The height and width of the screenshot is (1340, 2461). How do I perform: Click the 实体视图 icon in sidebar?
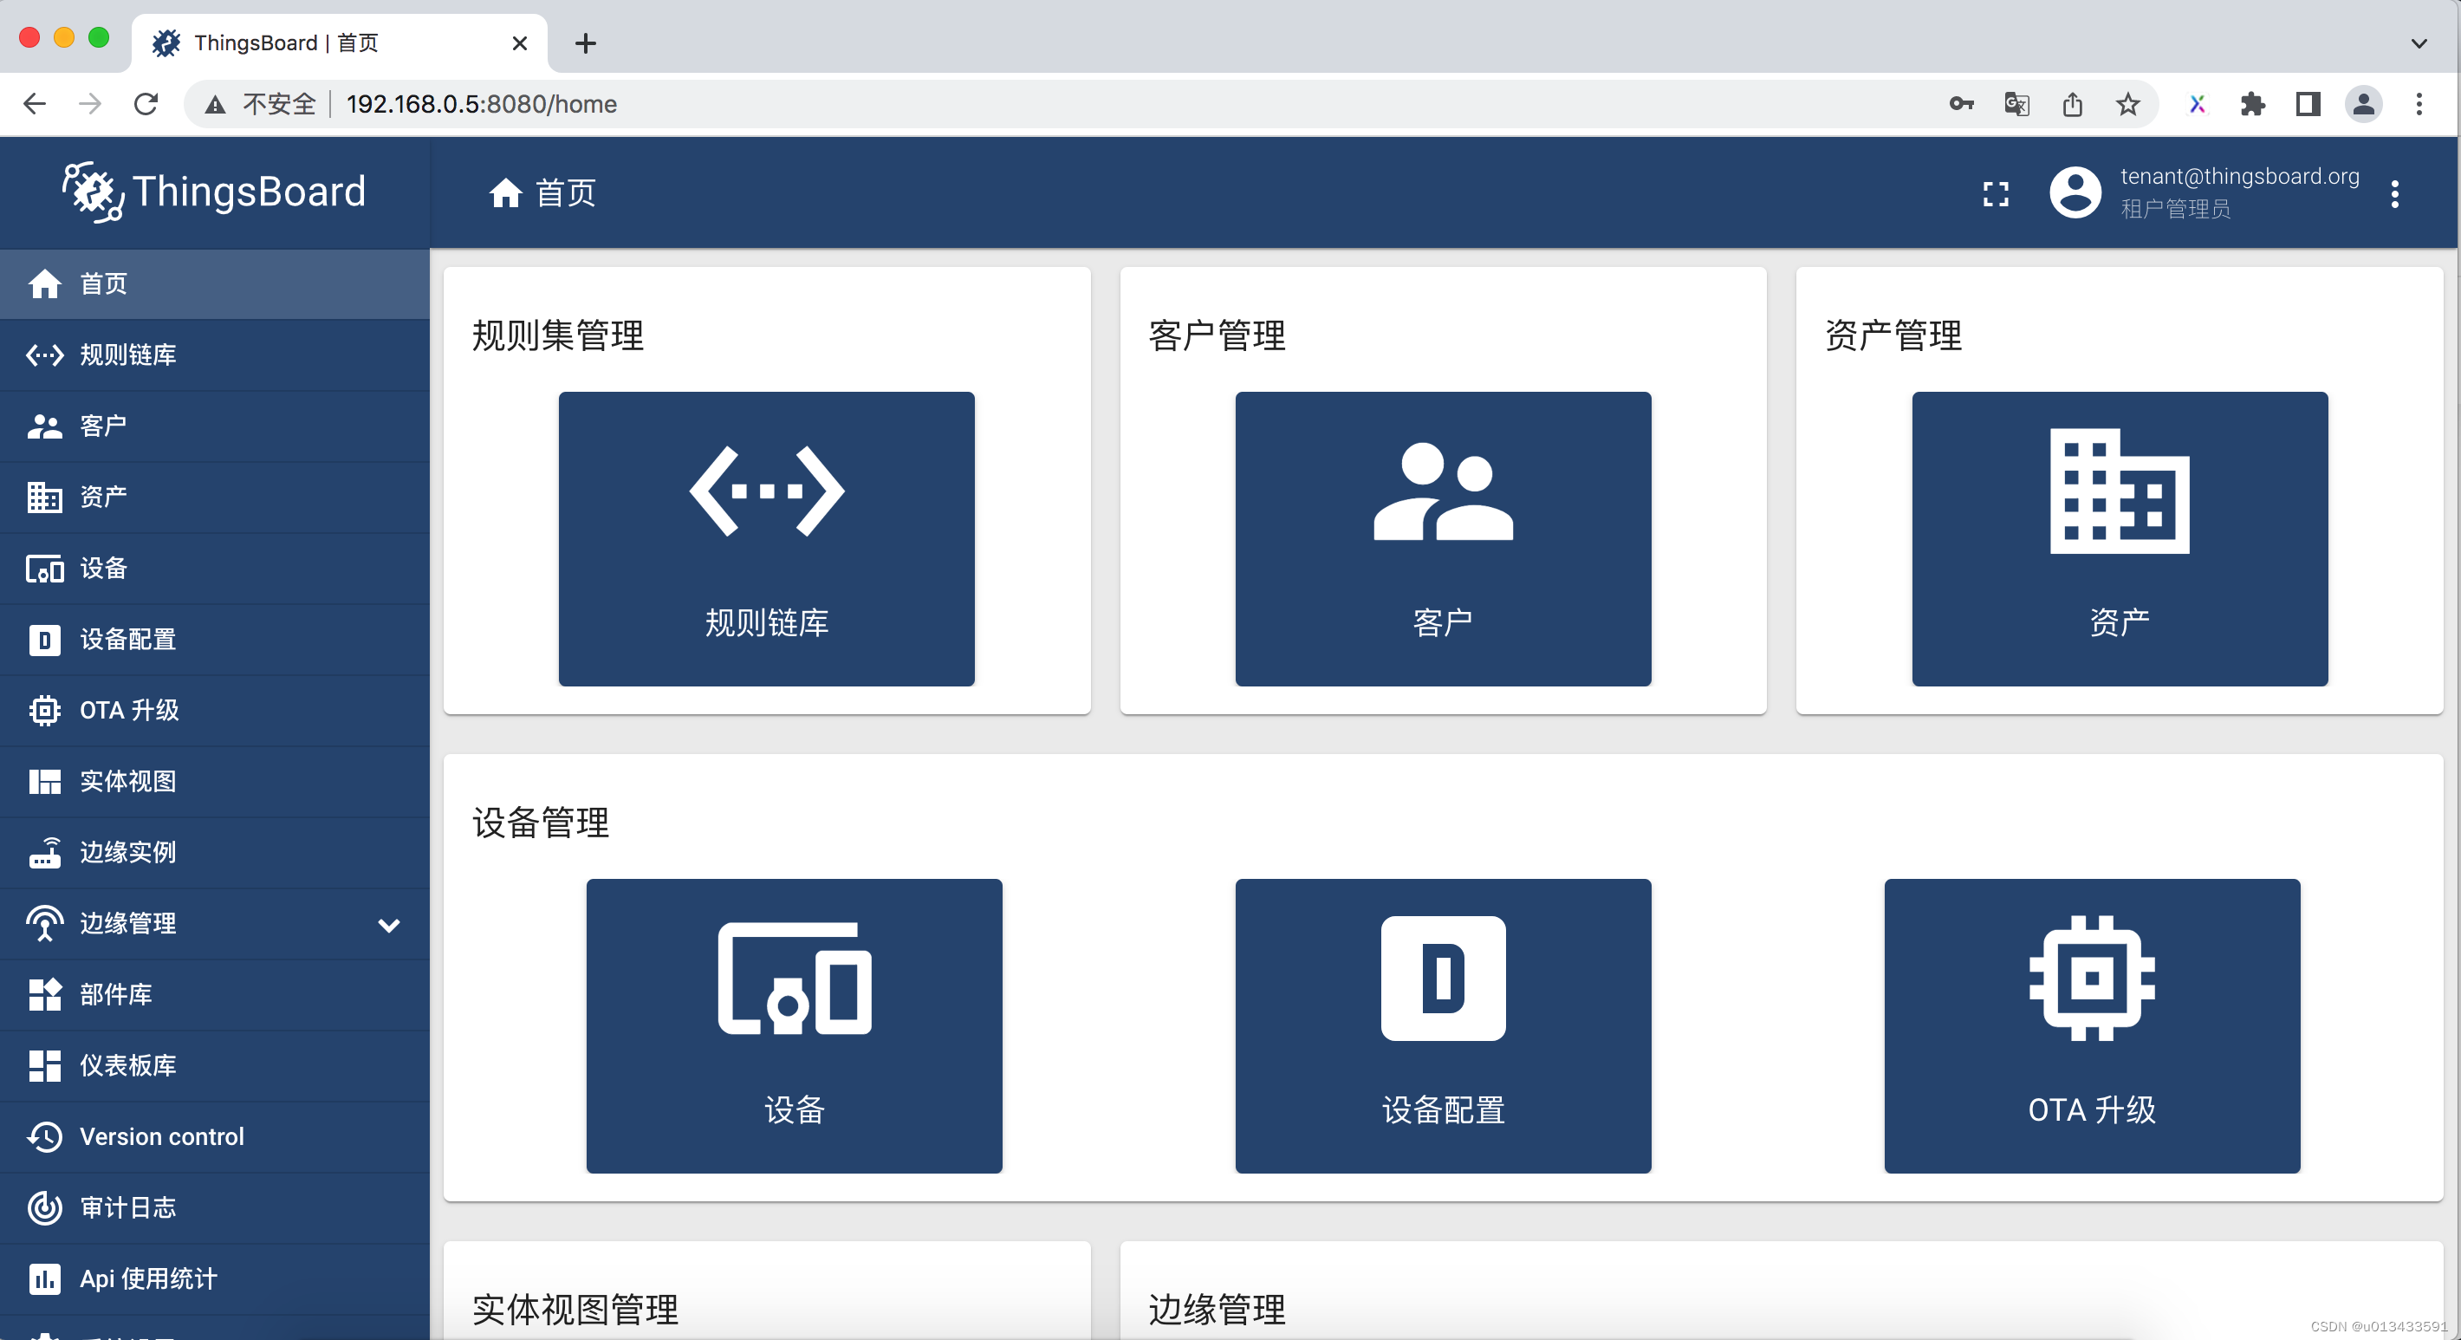point(44,782)
